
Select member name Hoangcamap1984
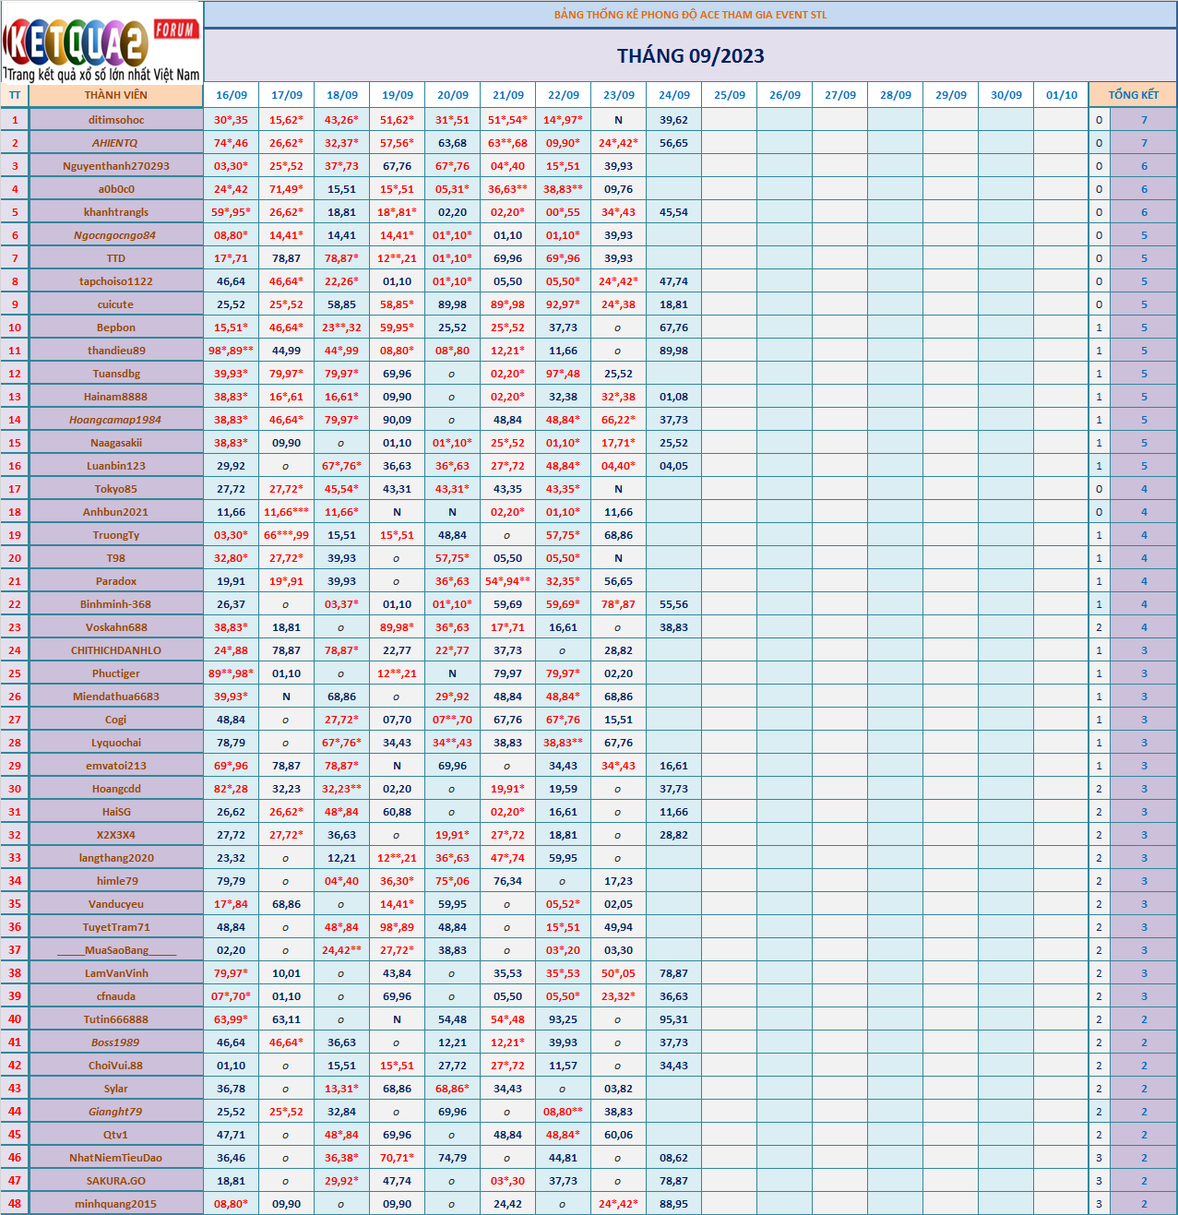pos(115,420)
